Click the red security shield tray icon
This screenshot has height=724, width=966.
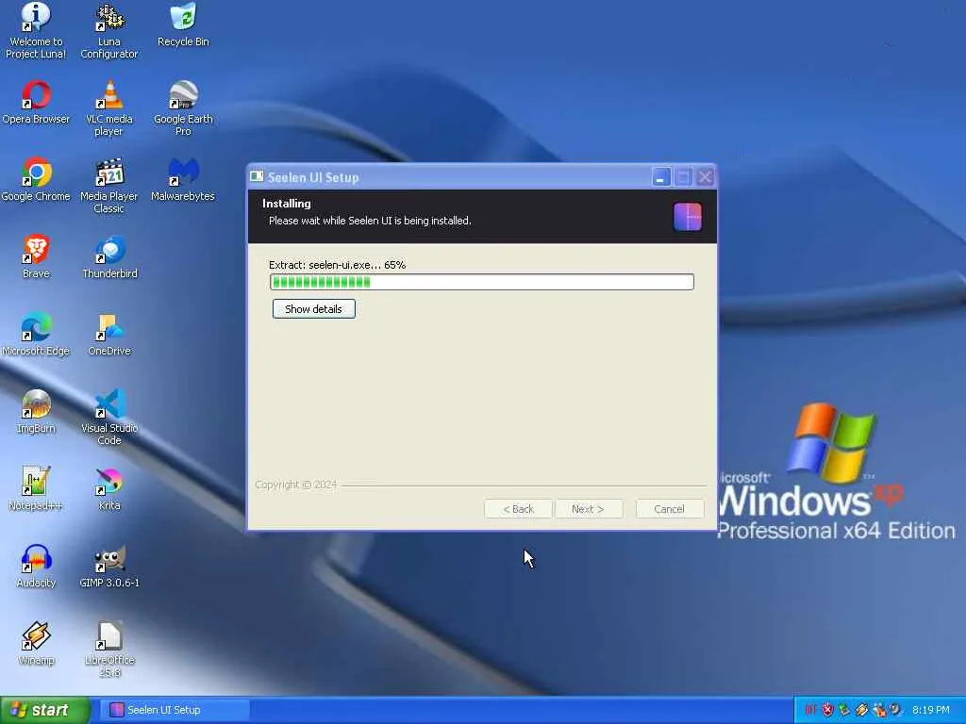click(x=827, y=710)
